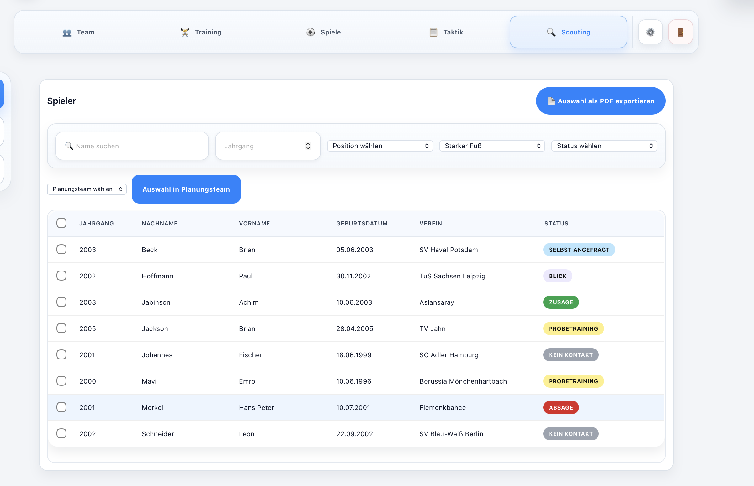Open the Status wählen dropdown
The width and height of the screenshot is (754, 486).
604,146
